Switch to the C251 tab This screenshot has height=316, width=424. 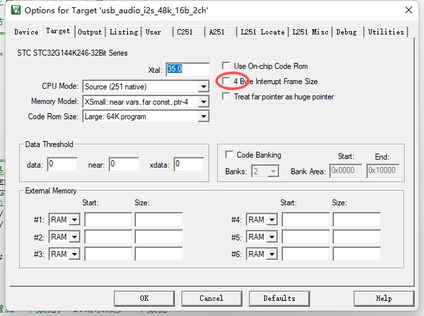[189, 32]
